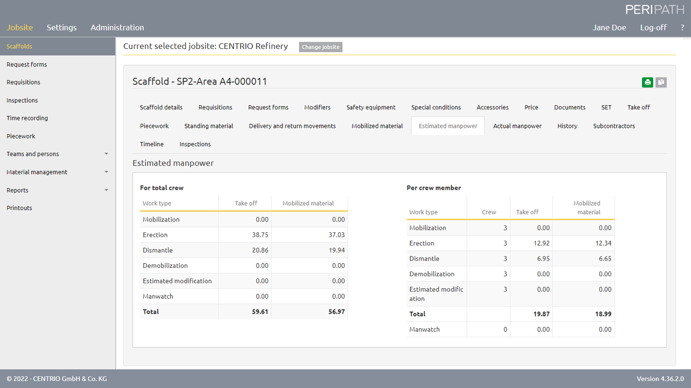This screenshot has height=388, width=691.
Task: Open the Subcontractors tab
Action: [614, 126]
